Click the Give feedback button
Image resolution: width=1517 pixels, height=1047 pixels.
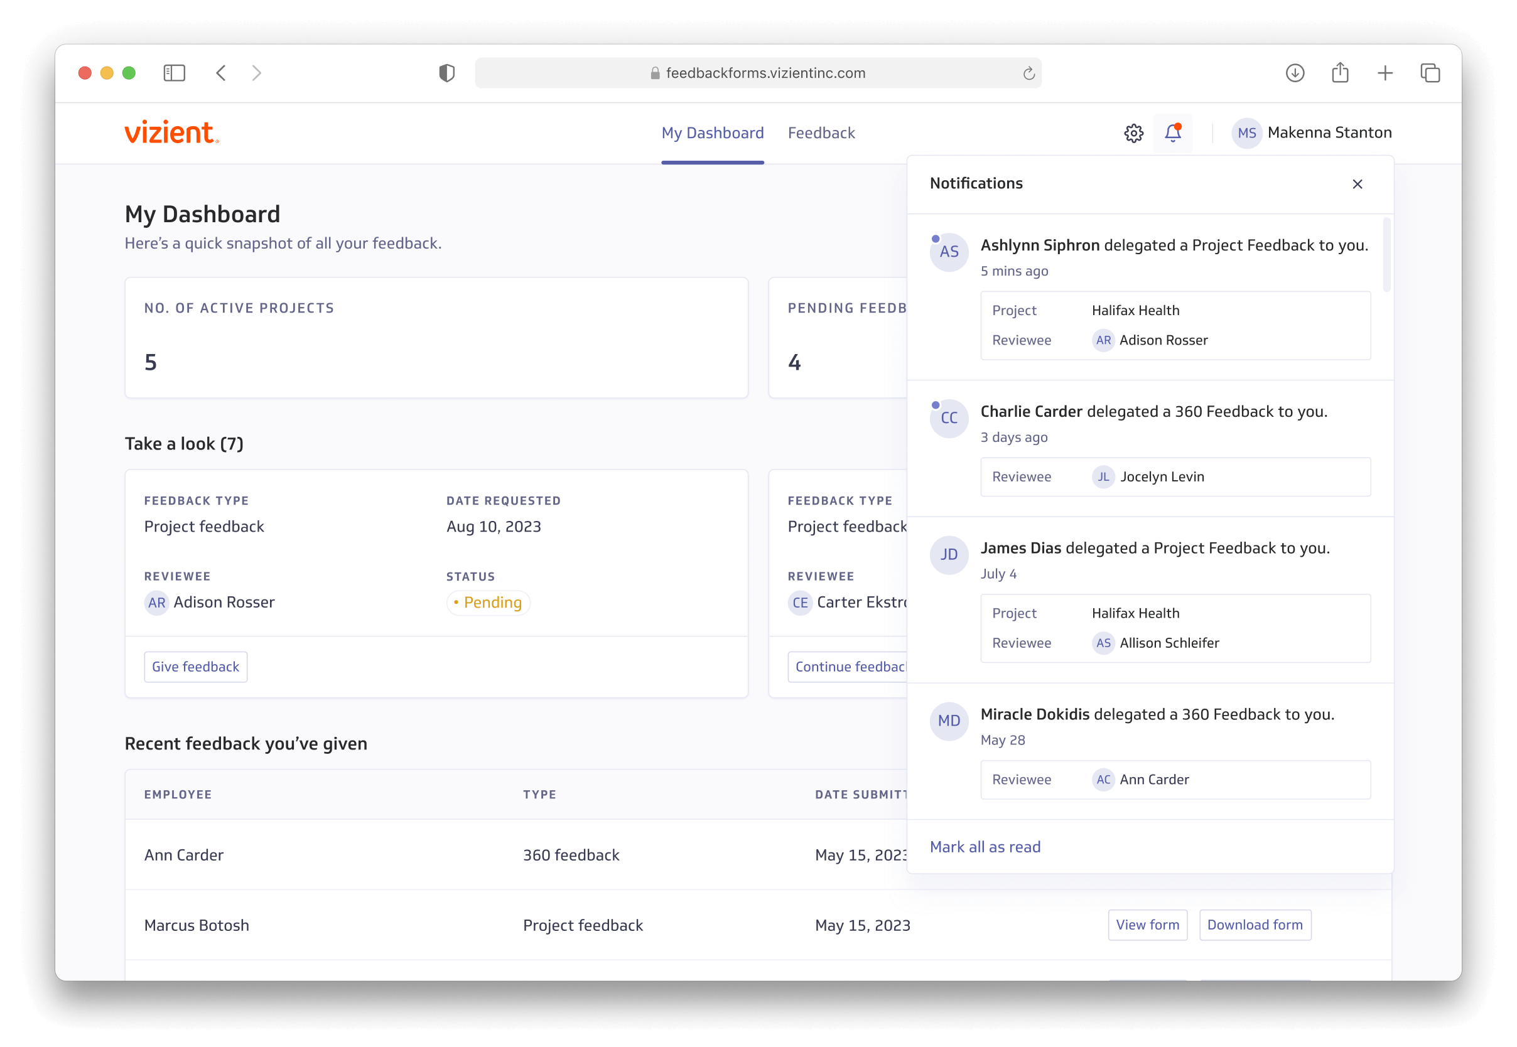[195, 667]
